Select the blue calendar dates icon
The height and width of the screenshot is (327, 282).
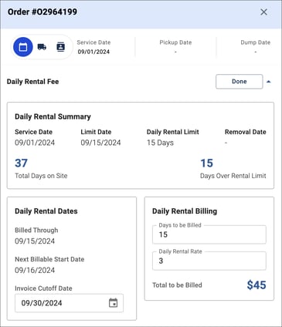point(23,47)
